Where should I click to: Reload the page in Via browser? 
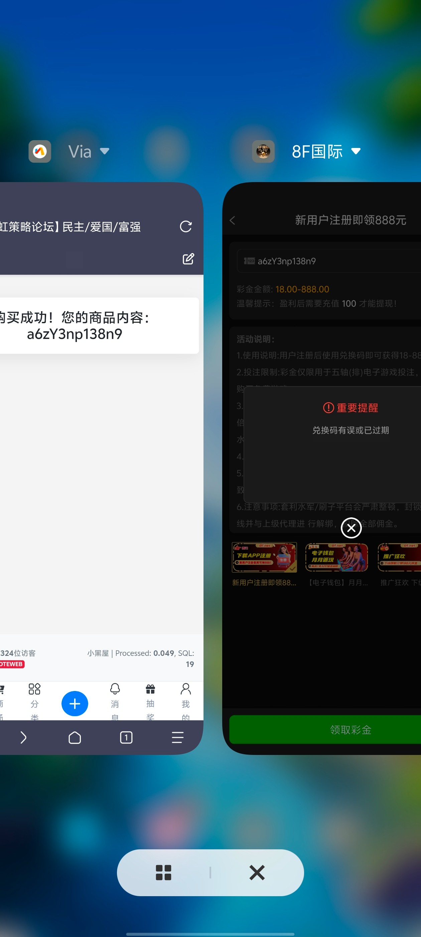click(x=186, y=227)
